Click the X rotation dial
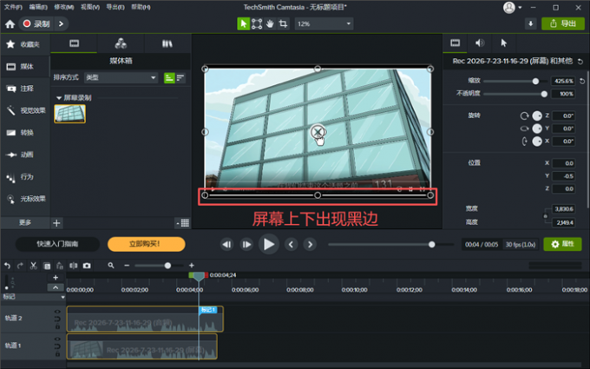The width and height of the screenshot is (590, 369). [537, 142]
